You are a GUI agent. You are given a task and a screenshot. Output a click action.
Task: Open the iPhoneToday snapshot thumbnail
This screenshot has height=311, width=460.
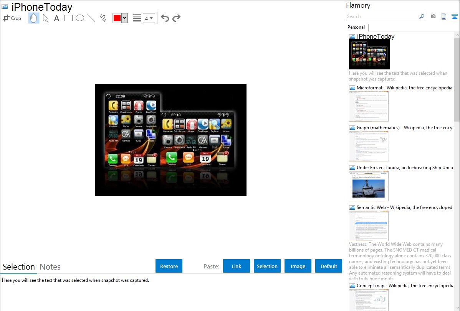370,54
